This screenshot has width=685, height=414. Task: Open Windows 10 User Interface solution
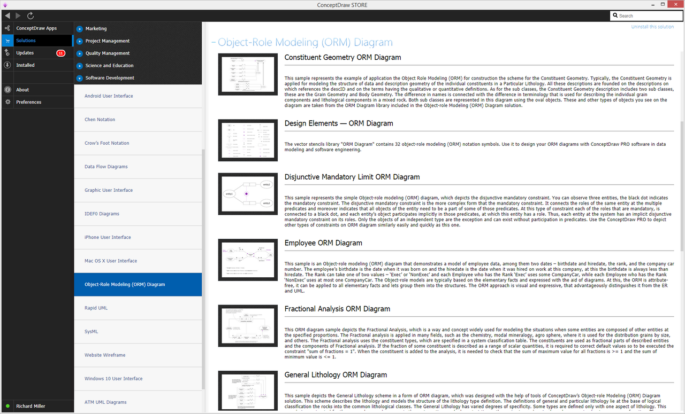(138, 379)
